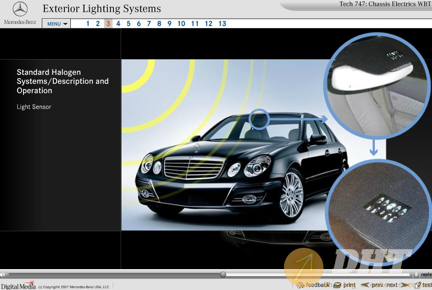Go to page 12

click(209, 24)
